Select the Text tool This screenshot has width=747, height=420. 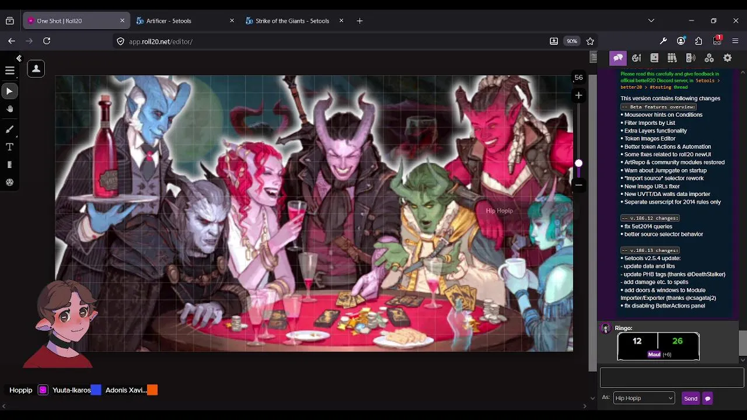click(9, 147)
